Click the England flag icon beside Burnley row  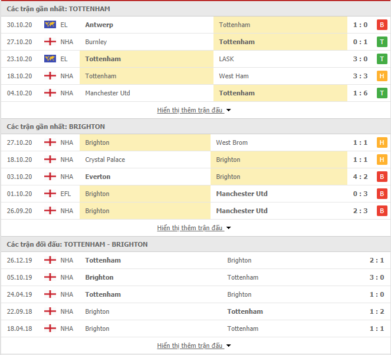tap(50, 41)
